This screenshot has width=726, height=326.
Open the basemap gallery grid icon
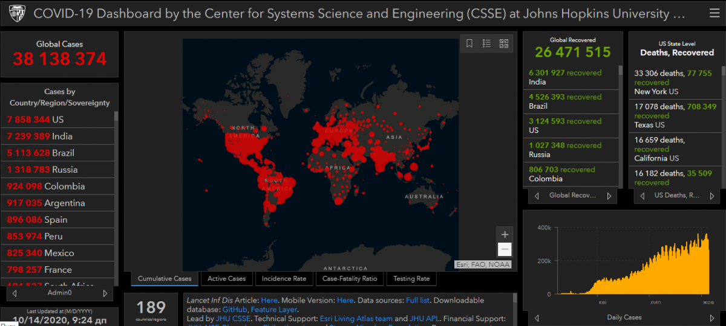click(x=503, y=43)
